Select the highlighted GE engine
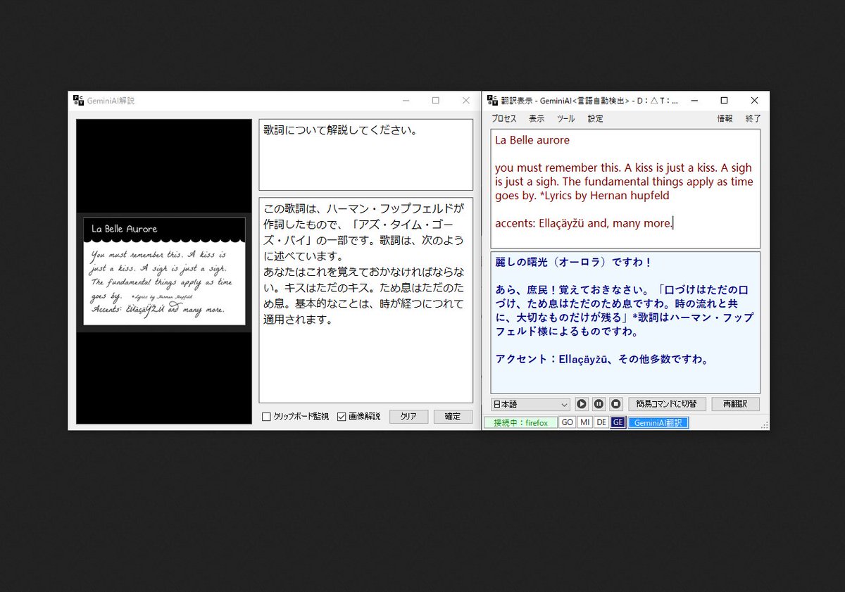845x592 pixels. point(617,422)
